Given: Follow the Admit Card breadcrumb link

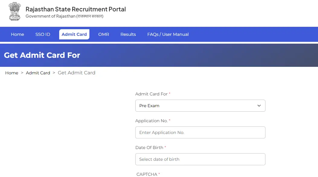Looking at the screenshot, I should click(x=38, y=73).
